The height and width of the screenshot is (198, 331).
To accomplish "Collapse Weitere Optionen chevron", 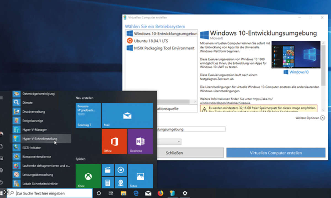I will 323,118.
